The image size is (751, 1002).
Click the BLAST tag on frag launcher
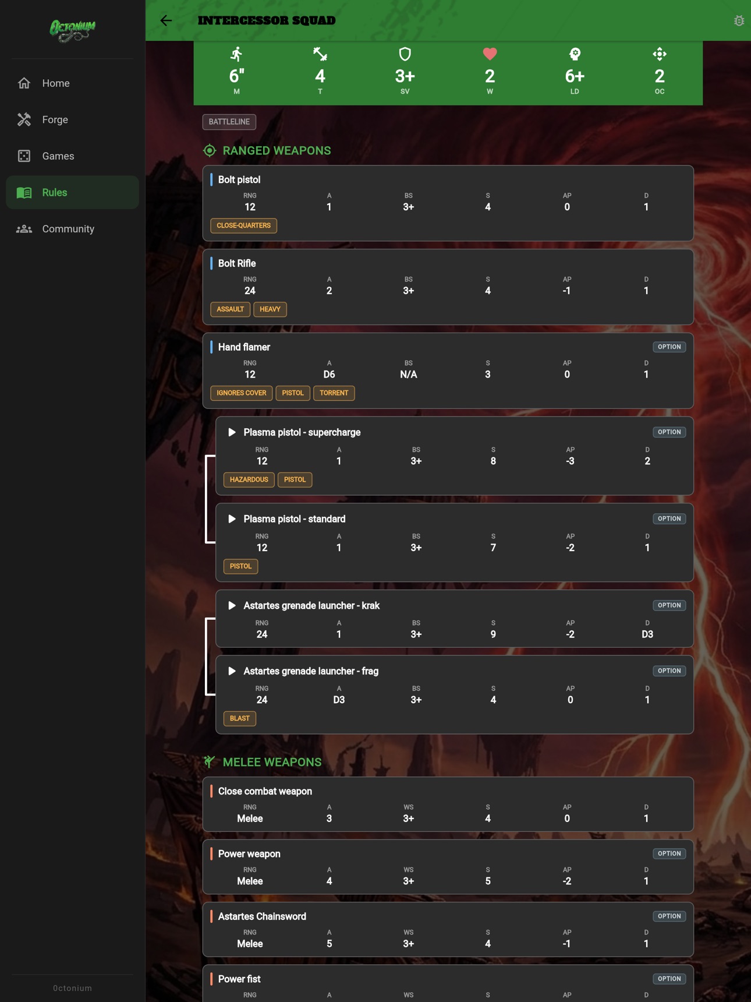click(240, 718)
